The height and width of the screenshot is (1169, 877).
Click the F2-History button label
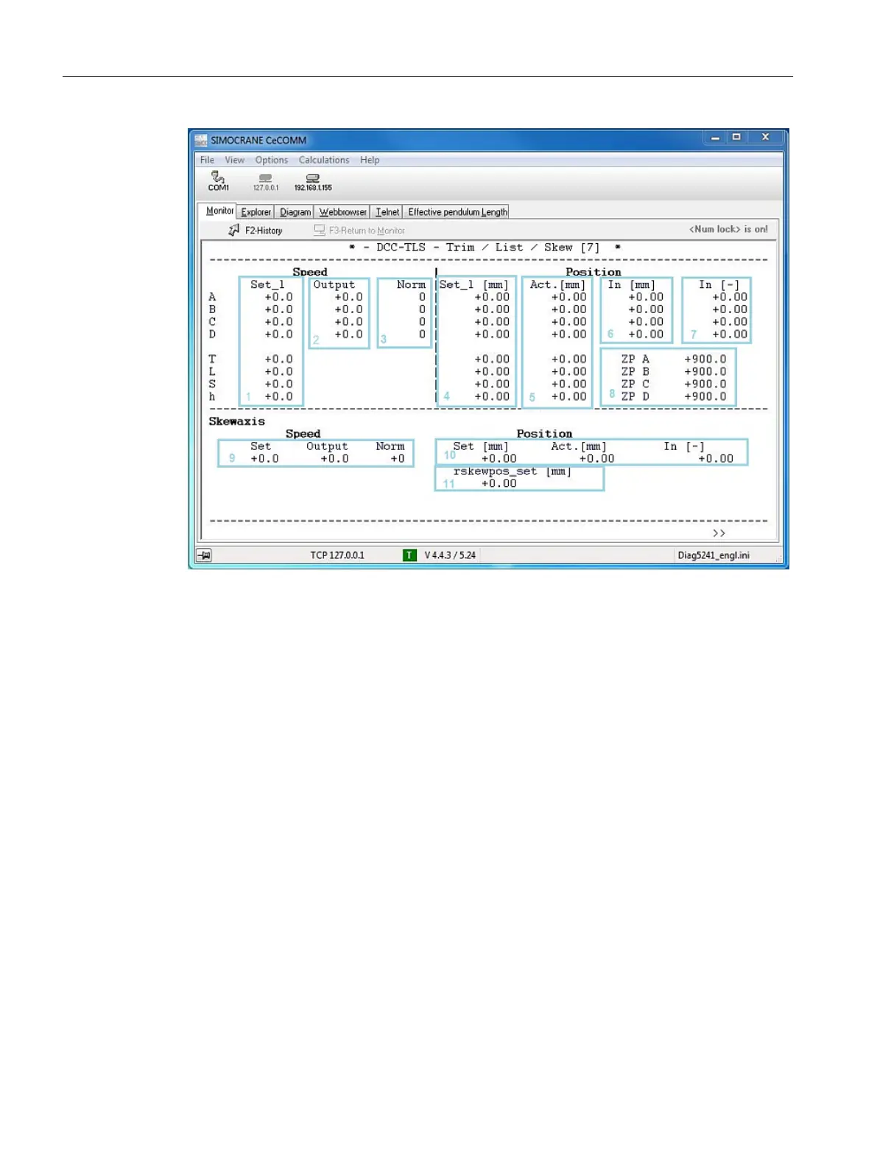pyautogui.click(x=264, y=231)
